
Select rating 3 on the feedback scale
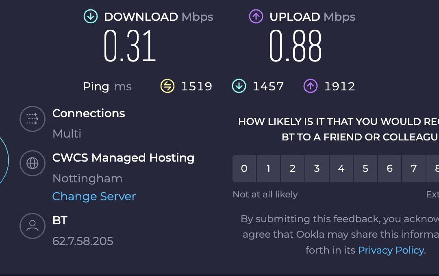click(317, 169)
